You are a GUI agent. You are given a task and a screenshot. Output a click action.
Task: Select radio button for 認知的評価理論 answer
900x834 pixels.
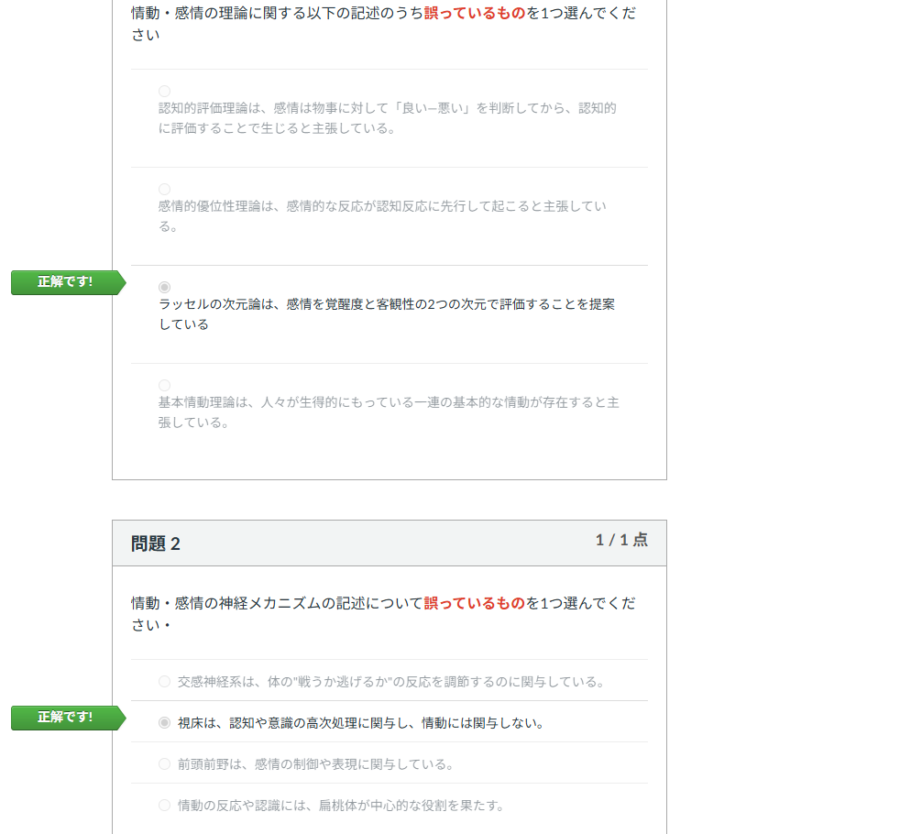tap(164, 91)
